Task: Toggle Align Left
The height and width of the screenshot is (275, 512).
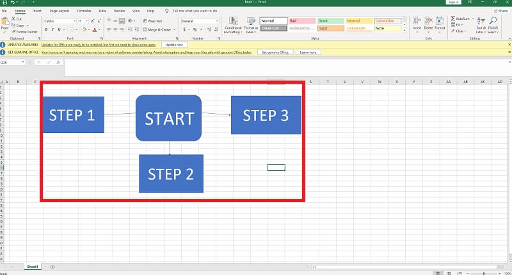Action: [x=109, y=29]
